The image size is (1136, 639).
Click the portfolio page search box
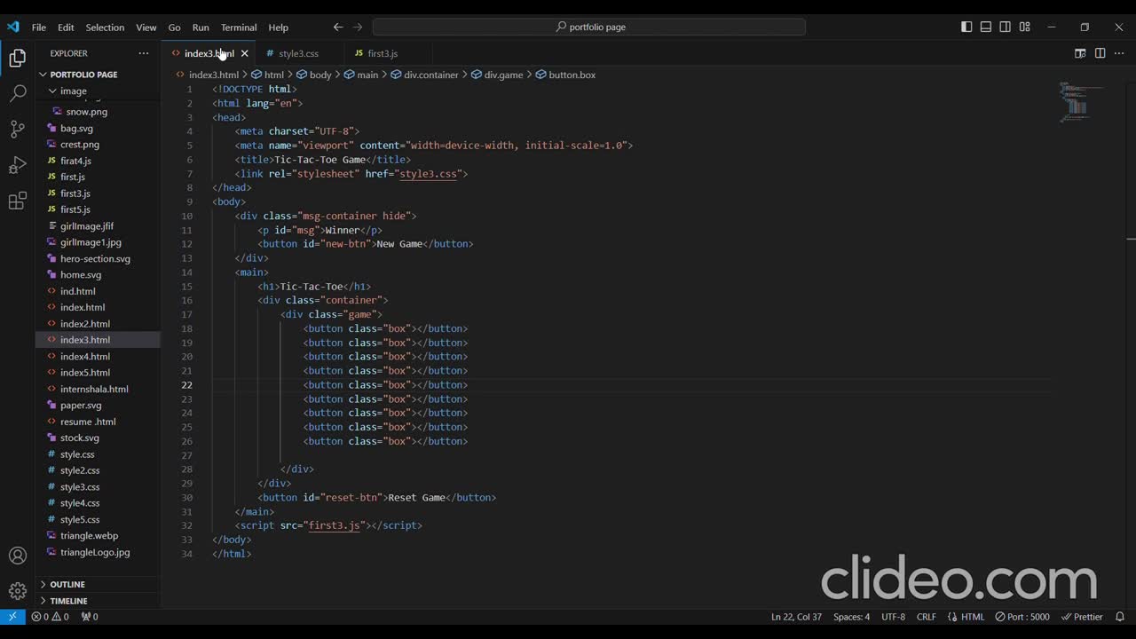tap(589, 28)
